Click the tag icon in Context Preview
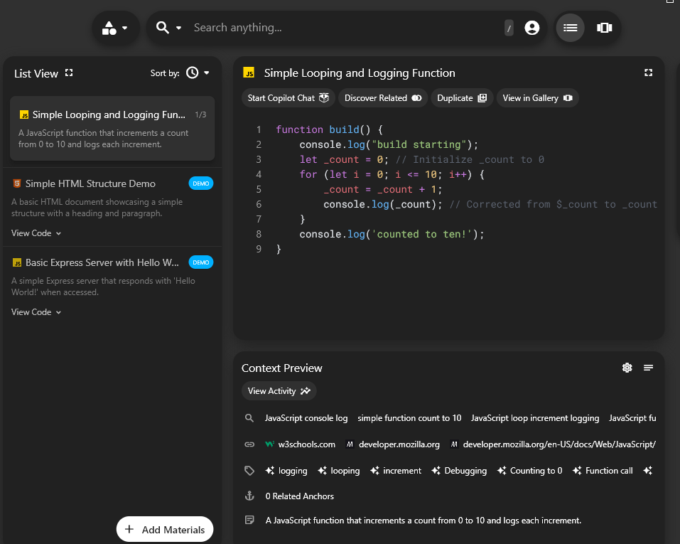Viewport: 680px width, 544px height. tap(249, 470)
